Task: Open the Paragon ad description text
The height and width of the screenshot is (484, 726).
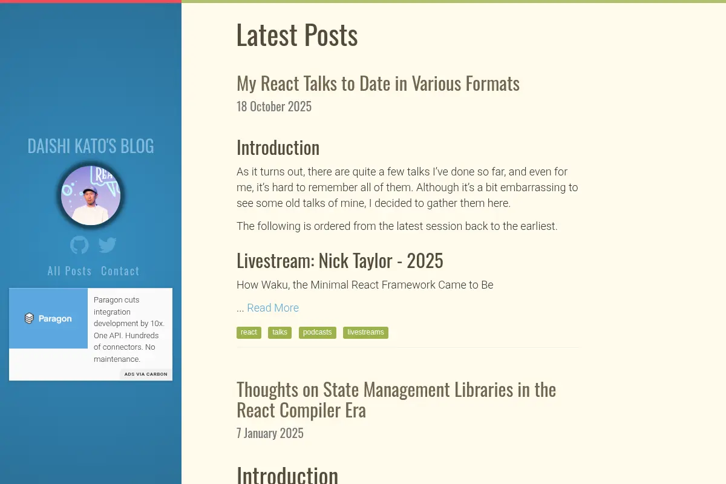Action: 129,329
